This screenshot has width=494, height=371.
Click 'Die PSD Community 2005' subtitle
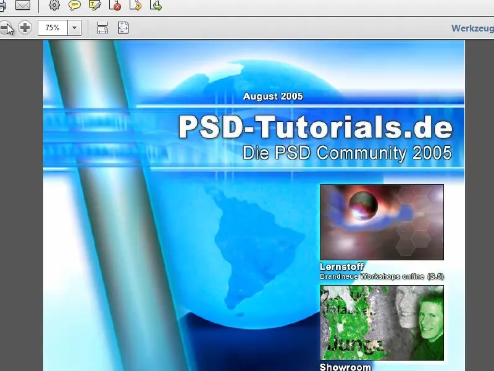pyautogui.click(x=347, y=153)
